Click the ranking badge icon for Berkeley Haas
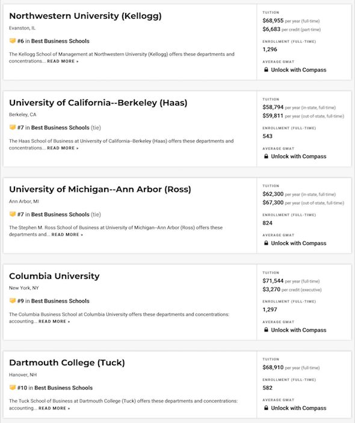The width and height of the screenshot is (355, 423). point(13,127)
